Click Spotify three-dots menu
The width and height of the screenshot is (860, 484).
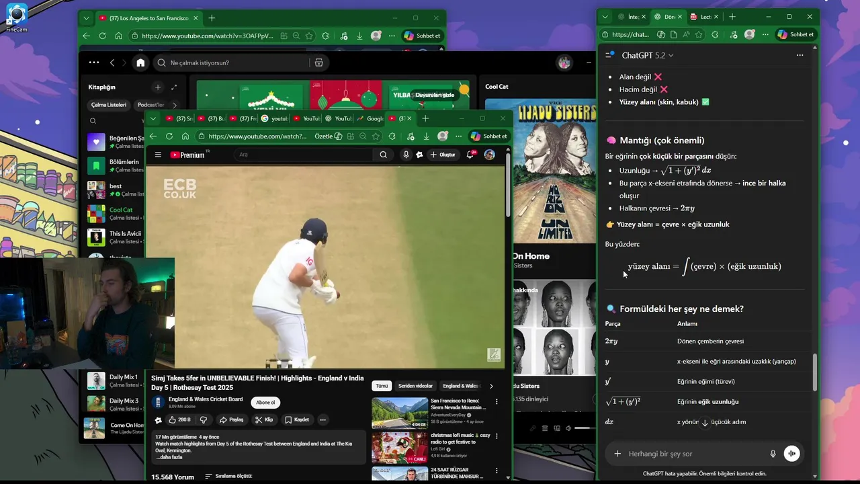(94, 63)
